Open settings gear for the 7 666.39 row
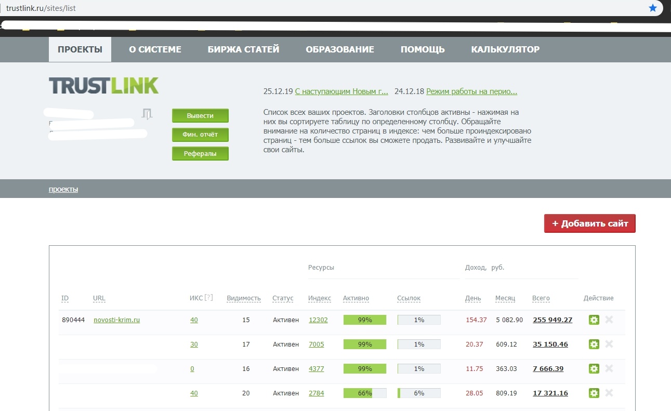This screenshot has height=411, width=671. pyautogui.click(x=594, y=368)
